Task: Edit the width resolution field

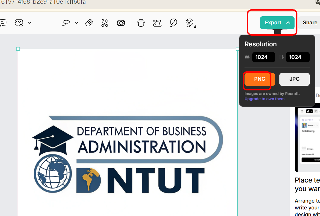Action: (x=263, y=57)
